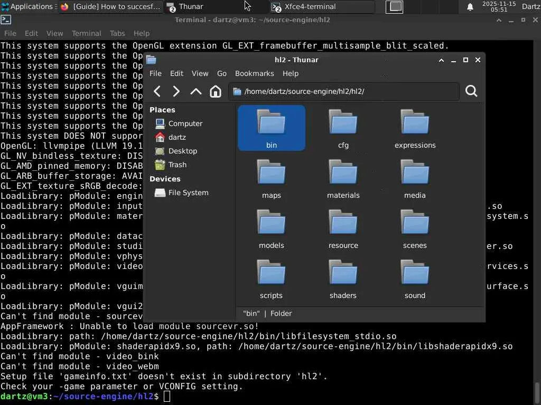Image resolution: width=541 pixels, height=405 pixels.
Task: Click Thunar title bar folder icon
Action: click(x=151, y=60)
